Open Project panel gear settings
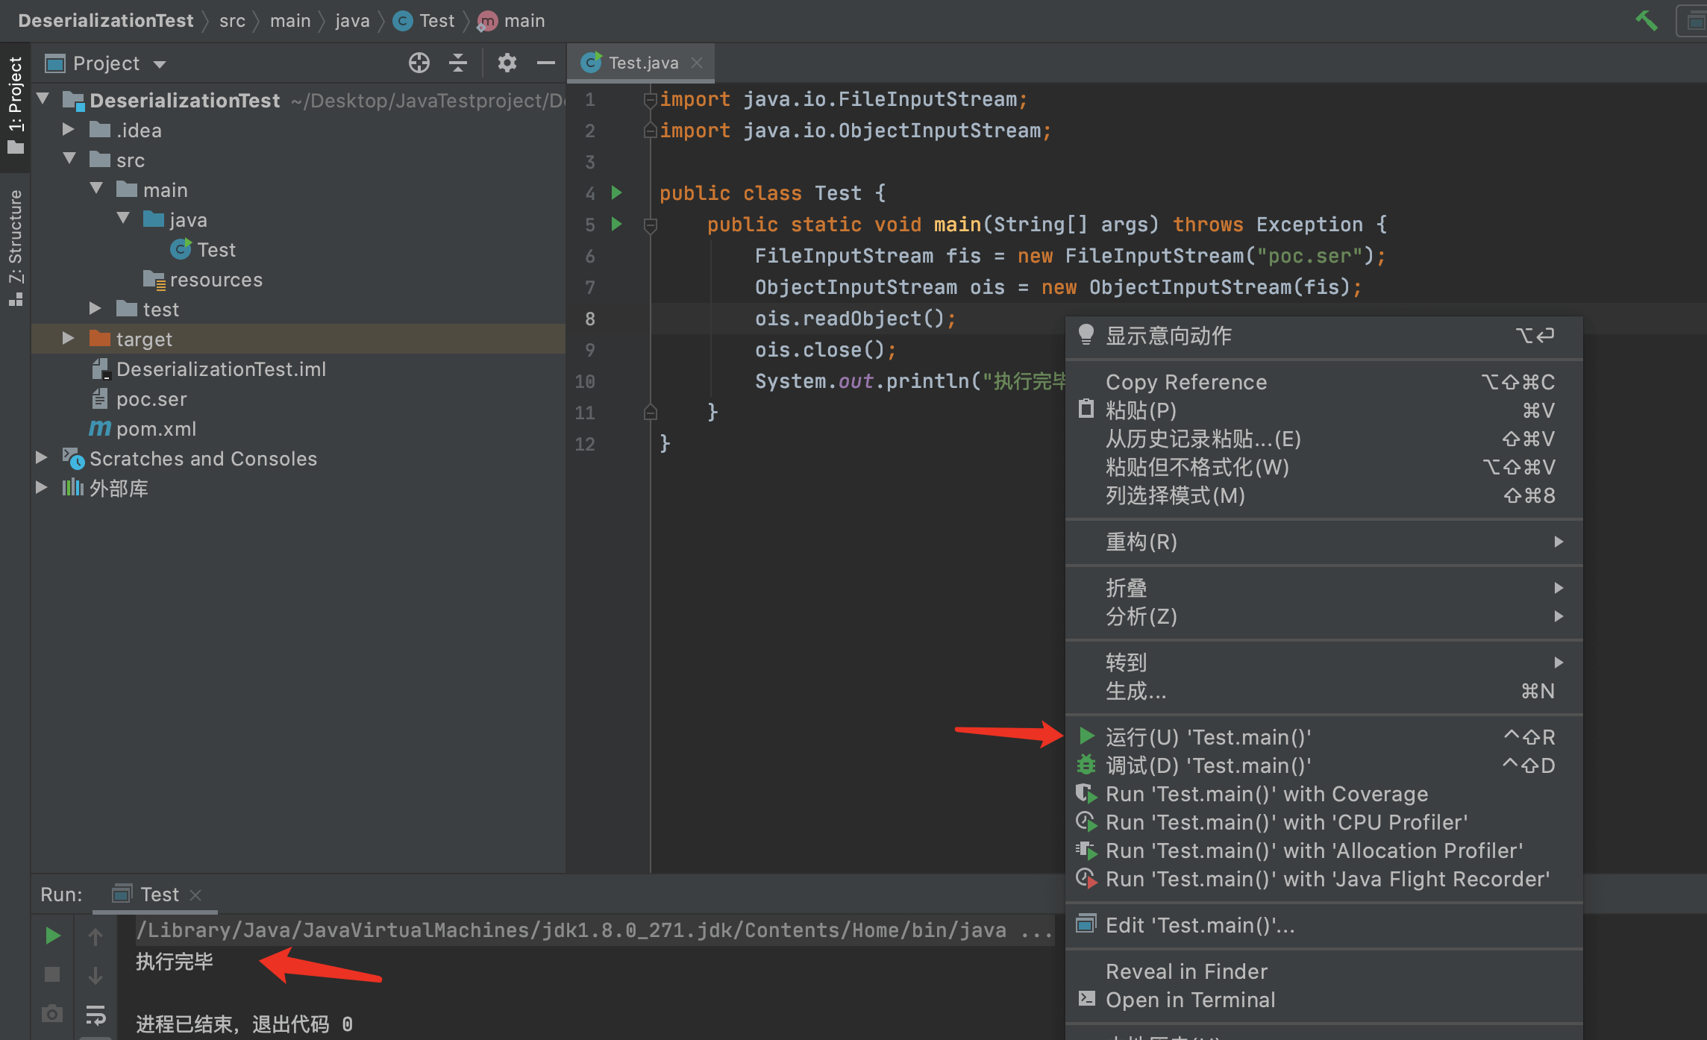 click(507, 63)
